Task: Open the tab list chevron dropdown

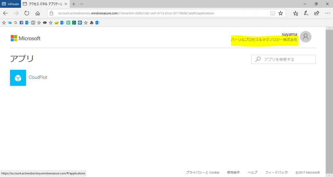Action: click(x=82, y=4)
